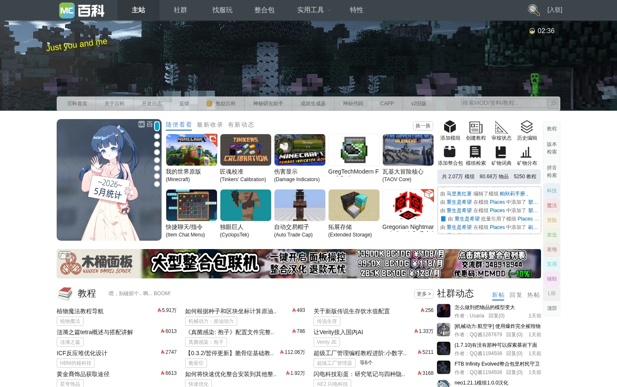Open the 伤害显示 Damage Indicators thumbnail
The height and width of the screenshot is (387, 617).
[x=300, y=150]
